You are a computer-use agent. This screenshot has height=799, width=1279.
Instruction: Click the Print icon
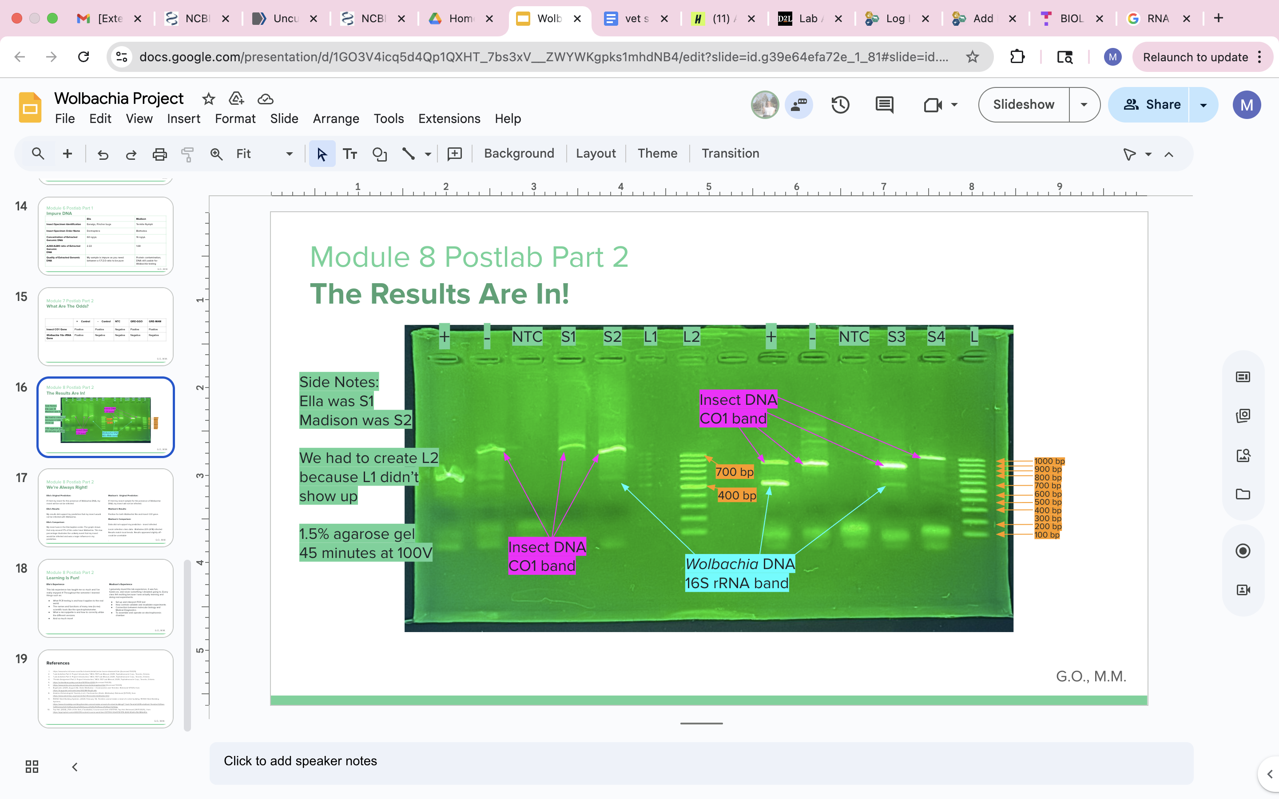[159, 154]
